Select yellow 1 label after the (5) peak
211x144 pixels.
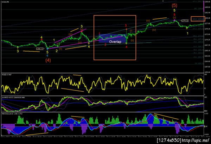pyautogui.click(x=187, y=33)
